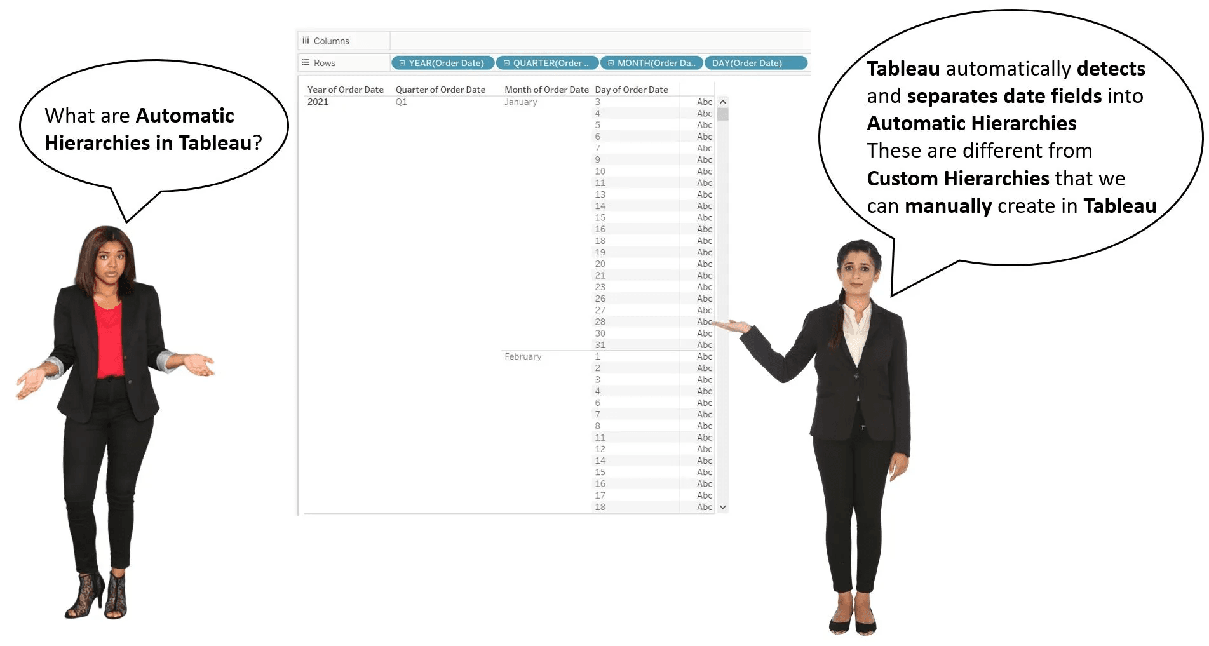The image size is (1209, 646).
Task: Select day 23 under January
Action: [x=600, y=287]
